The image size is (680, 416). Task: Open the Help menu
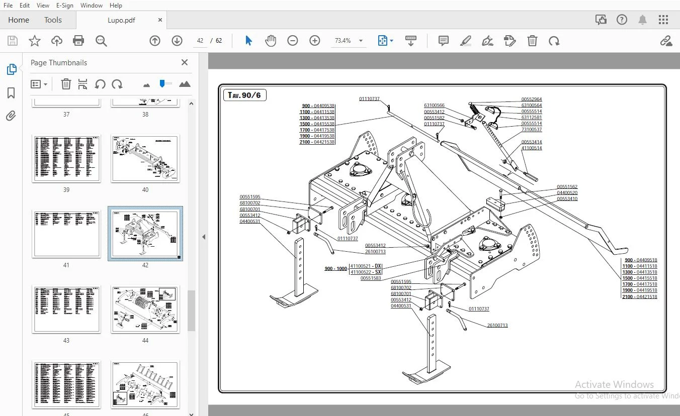(x=116, y=5)
